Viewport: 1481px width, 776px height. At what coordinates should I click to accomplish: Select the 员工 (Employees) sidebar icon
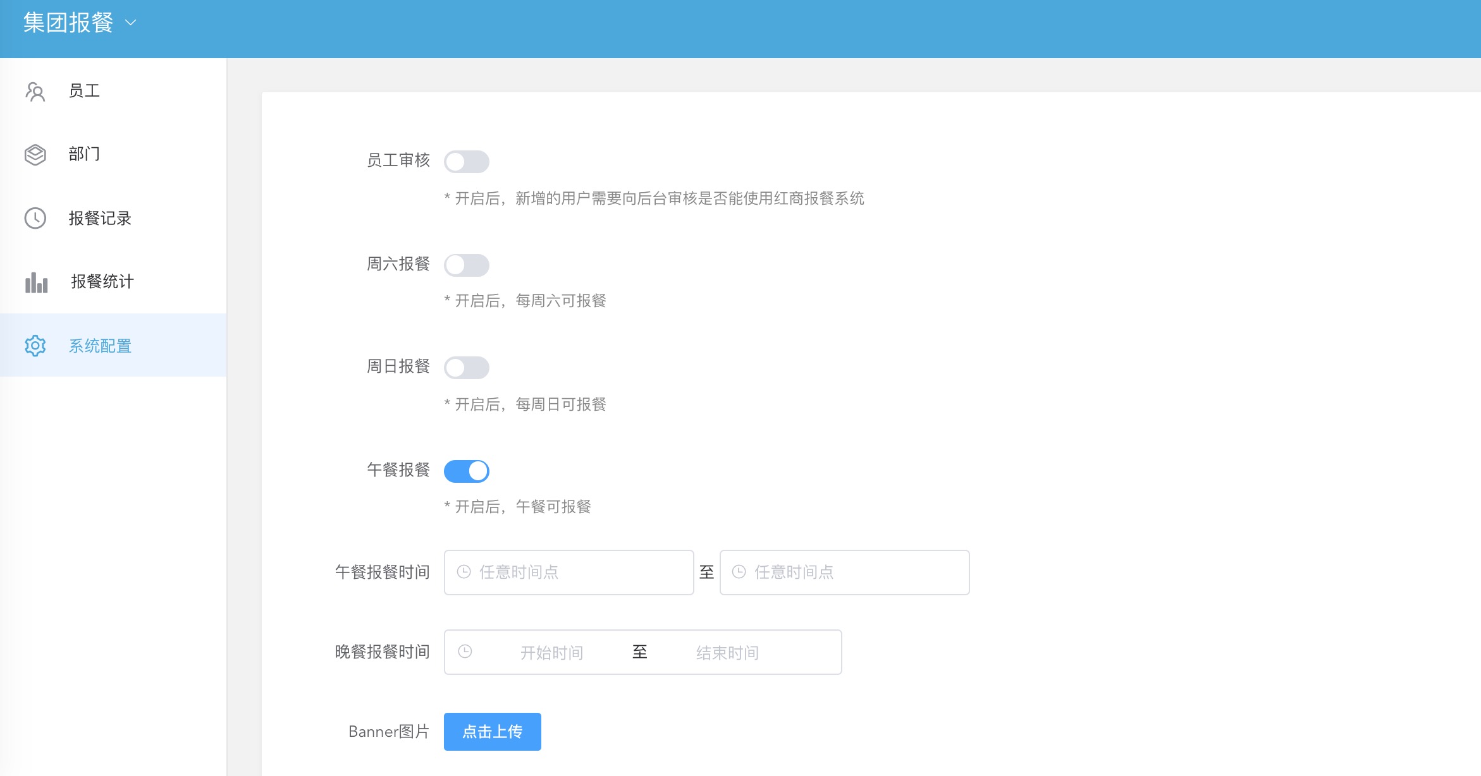tap(35, 91)
